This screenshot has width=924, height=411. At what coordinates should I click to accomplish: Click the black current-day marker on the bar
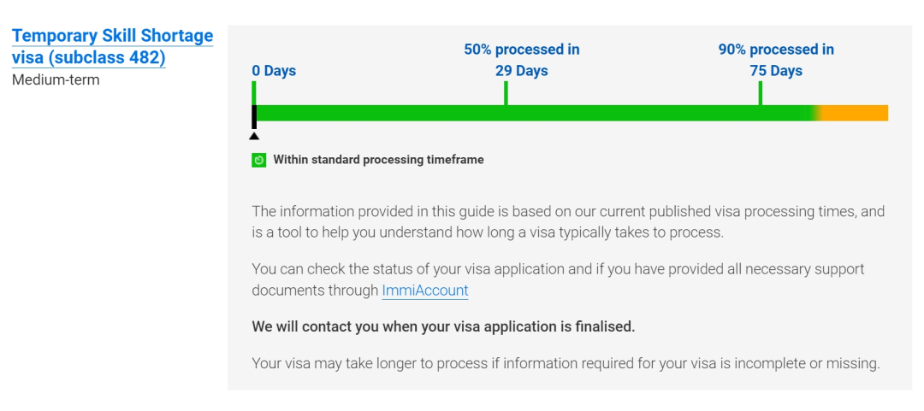coord(254,114)
